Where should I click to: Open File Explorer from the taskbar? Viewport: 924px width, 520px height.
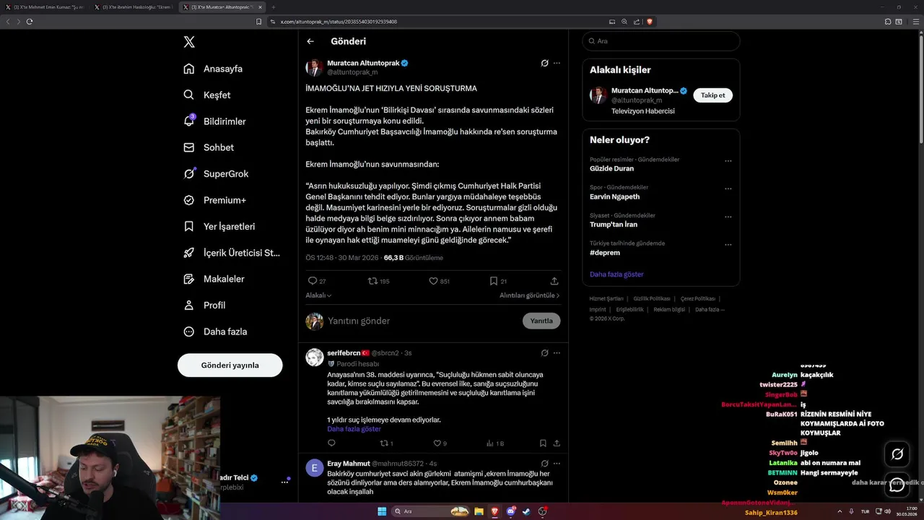(x=479, y=511)
